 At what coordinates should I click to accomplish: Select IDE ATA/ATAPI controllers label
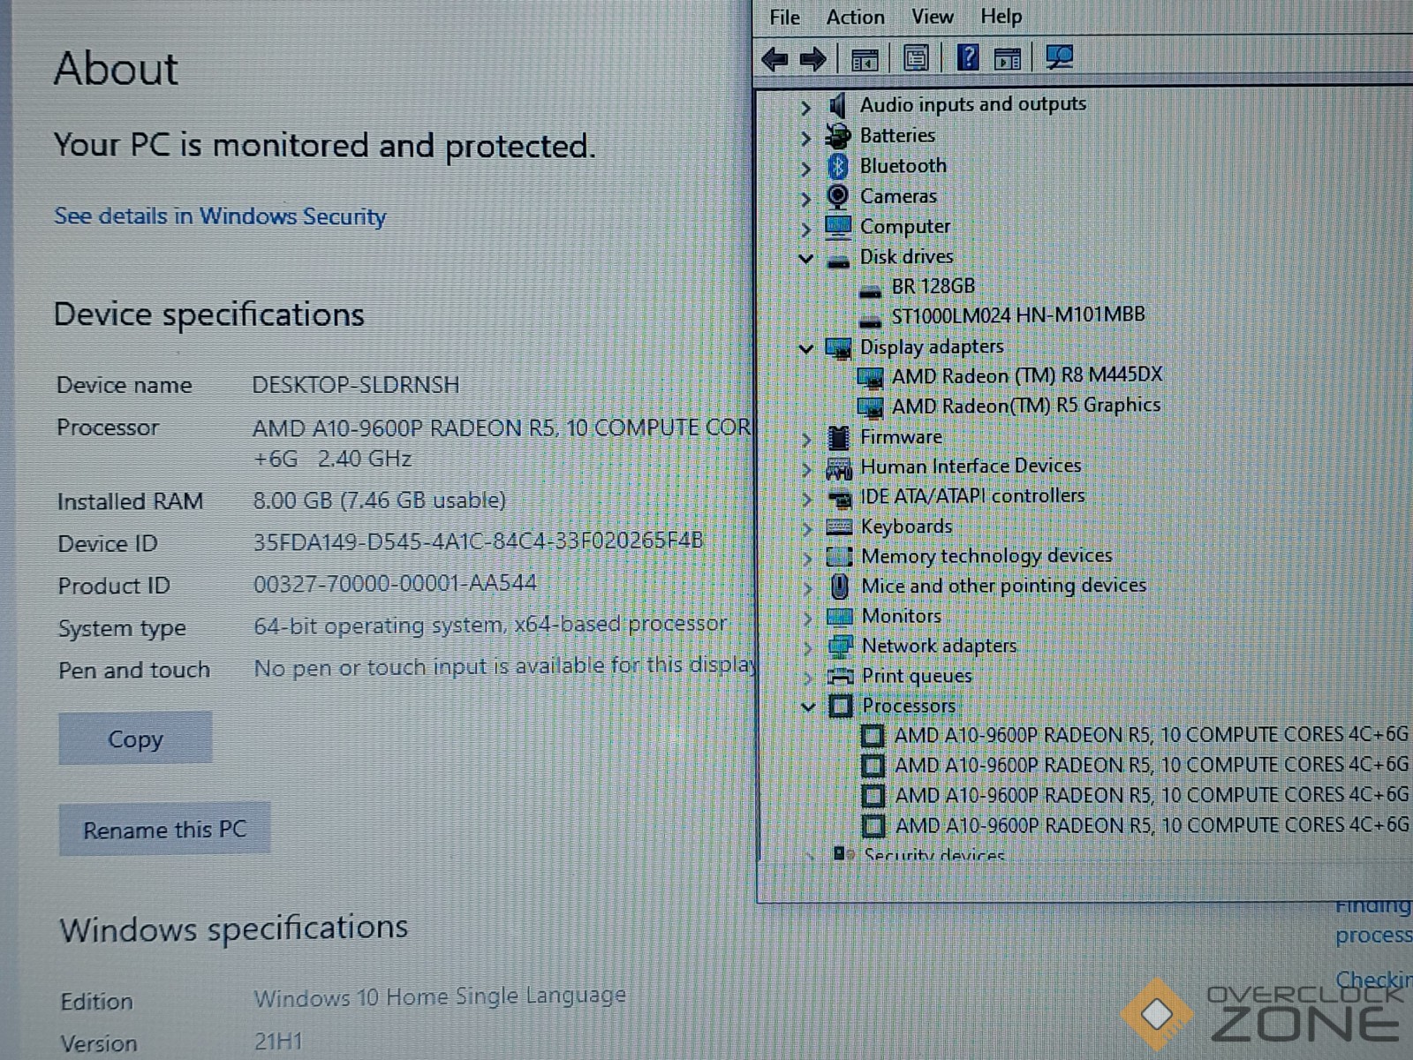click(x=972, y=496)
